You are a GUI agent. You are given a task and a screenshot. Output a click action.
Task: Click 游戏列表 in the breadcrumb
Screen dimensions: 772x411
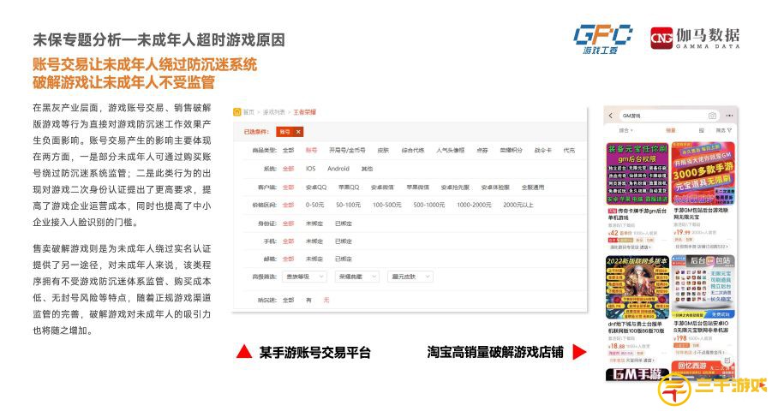273,112
